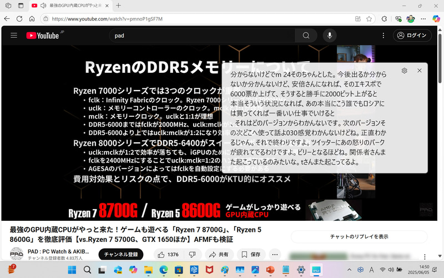The width and height of the screenshot is (444, 278).
Task: Open the PAD : PC Watch & AKIB... channel name
Action: click(x=58, y=251)
